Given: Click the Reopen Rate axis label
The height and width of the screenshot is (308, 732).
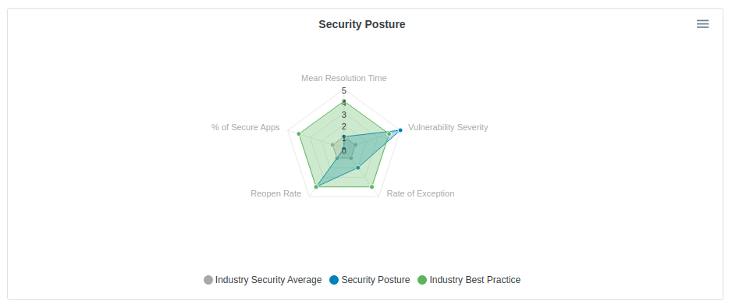Looking at the screenshot, I should [276, 193].
